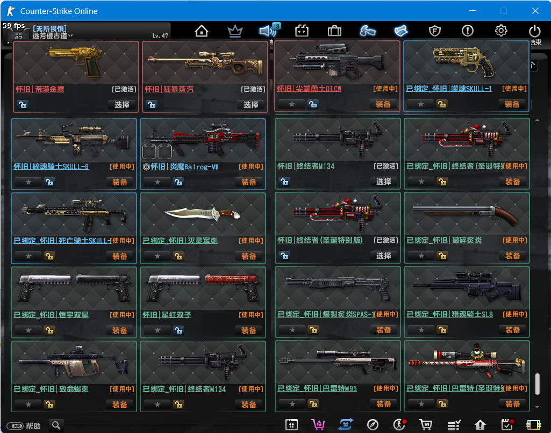Click 装备 on 破碎炙炎 shotgun card
Screen dimensions: 551x433
pos(512,256)
